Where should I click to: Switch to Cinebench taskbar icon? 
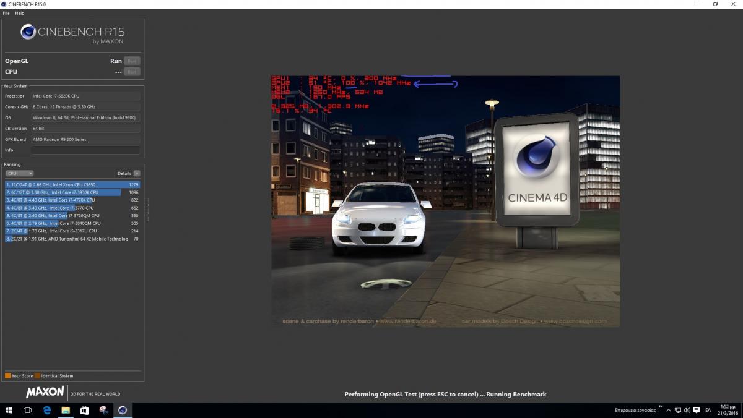[x=123, y=410]
